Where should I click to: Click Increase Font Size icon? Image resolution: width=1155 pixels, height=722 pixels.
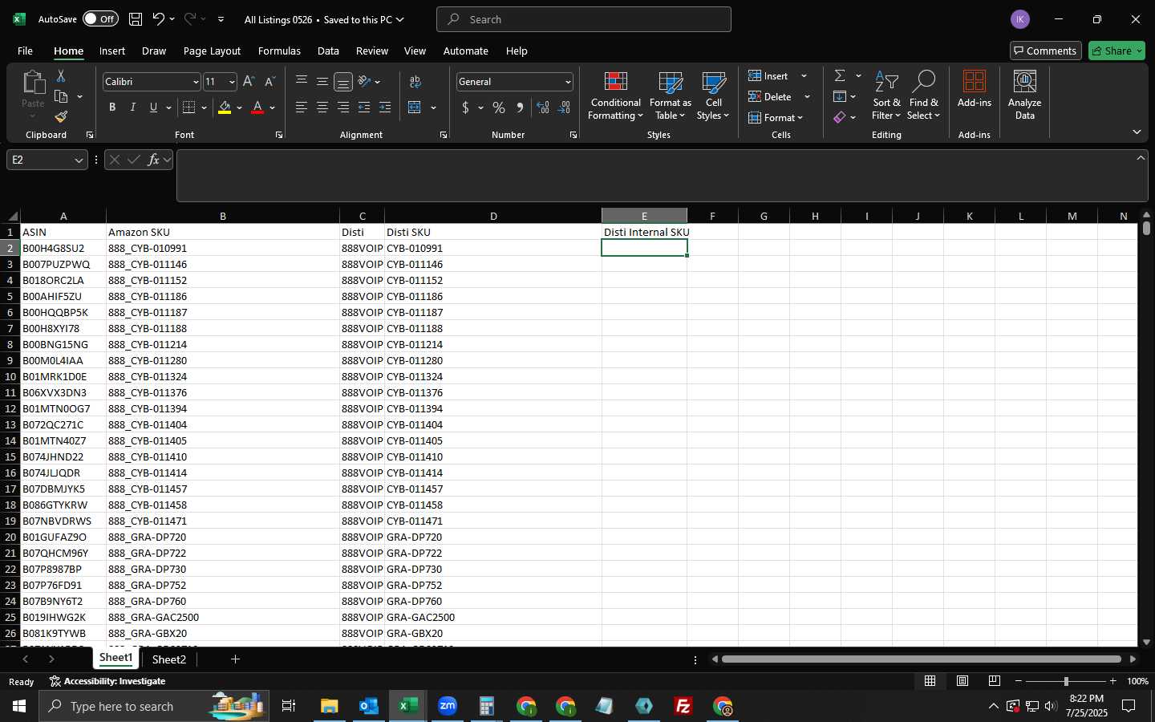(x=249, y=82)
